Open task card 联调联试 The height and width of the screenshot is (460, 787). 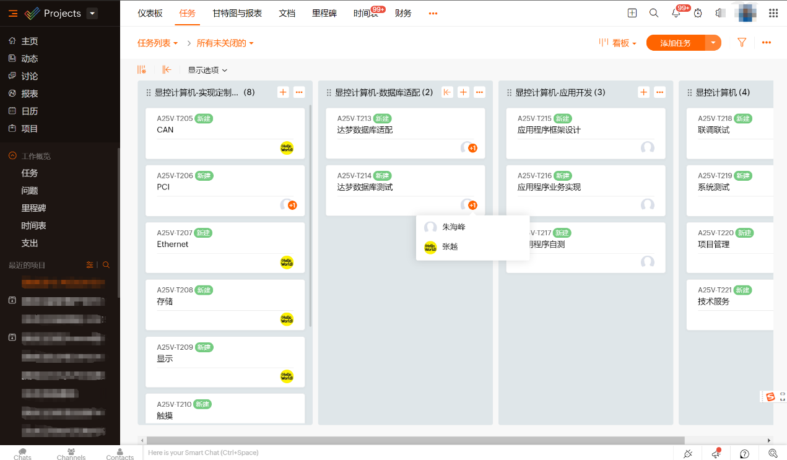point(731,133)
